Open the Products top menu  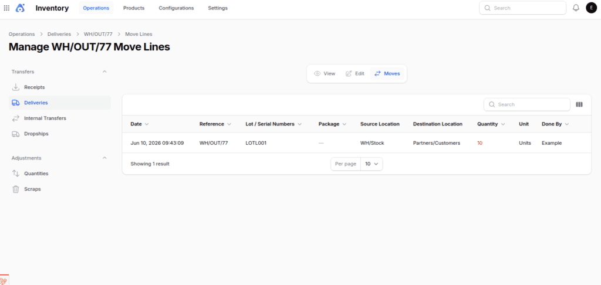pos(134,8)
